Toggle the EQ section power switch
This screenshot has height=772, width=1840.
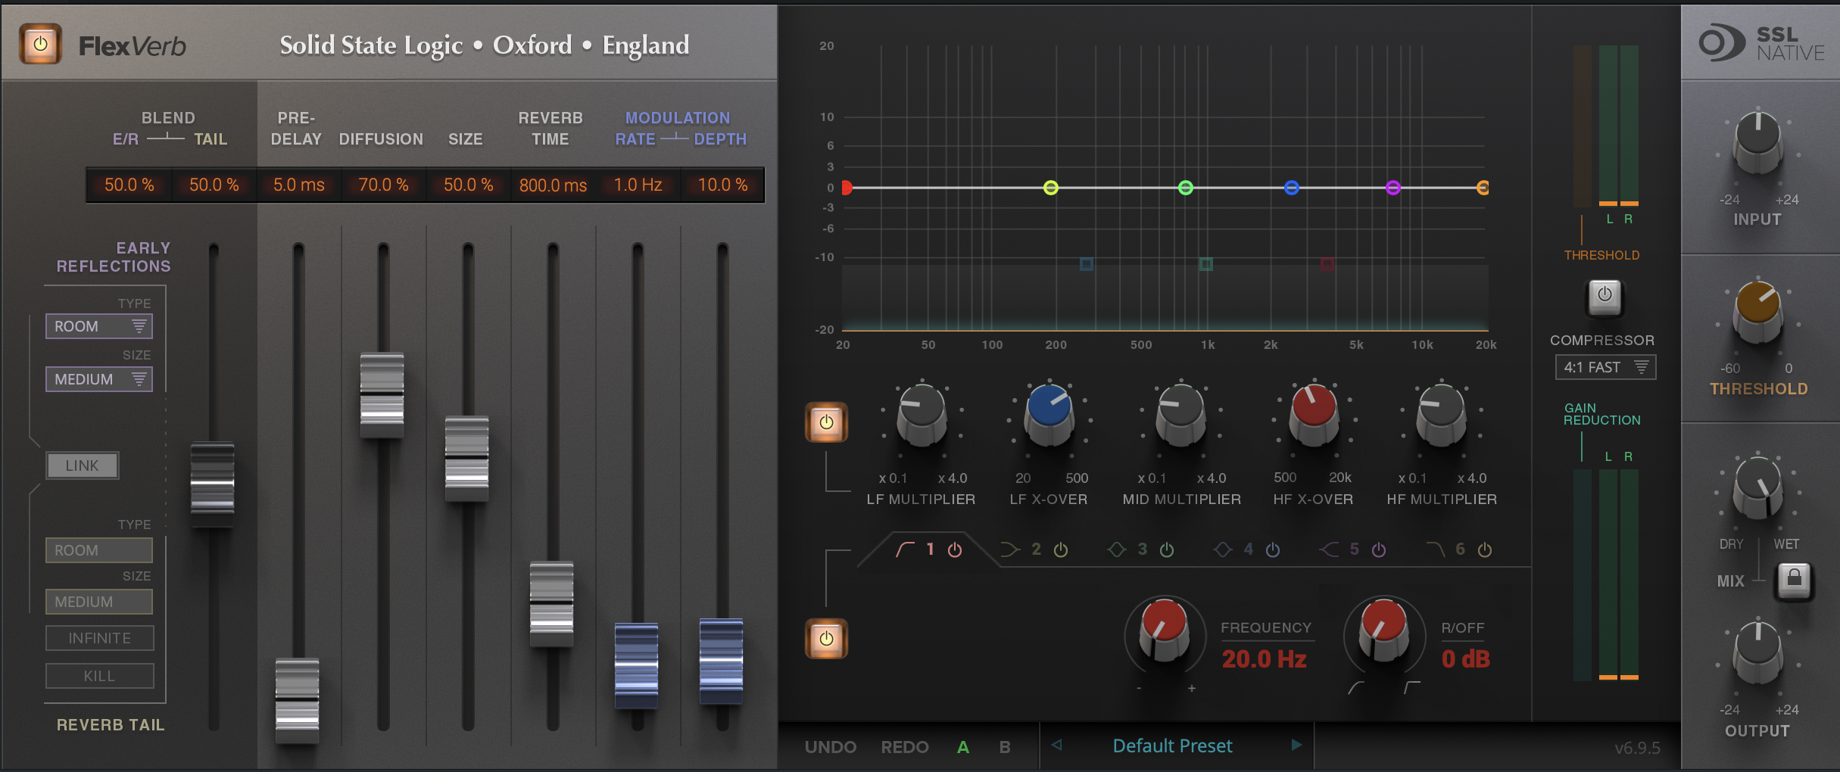(x=828, y=422)
